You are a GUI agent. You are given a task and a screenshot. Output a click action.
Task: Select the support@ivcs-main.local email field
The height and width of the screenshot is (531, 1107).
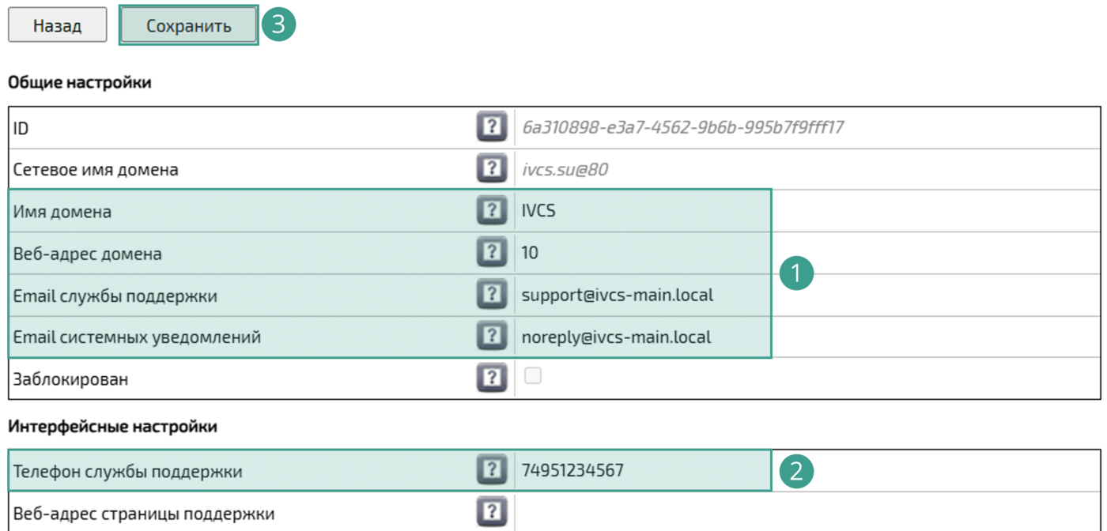[640, 295]
